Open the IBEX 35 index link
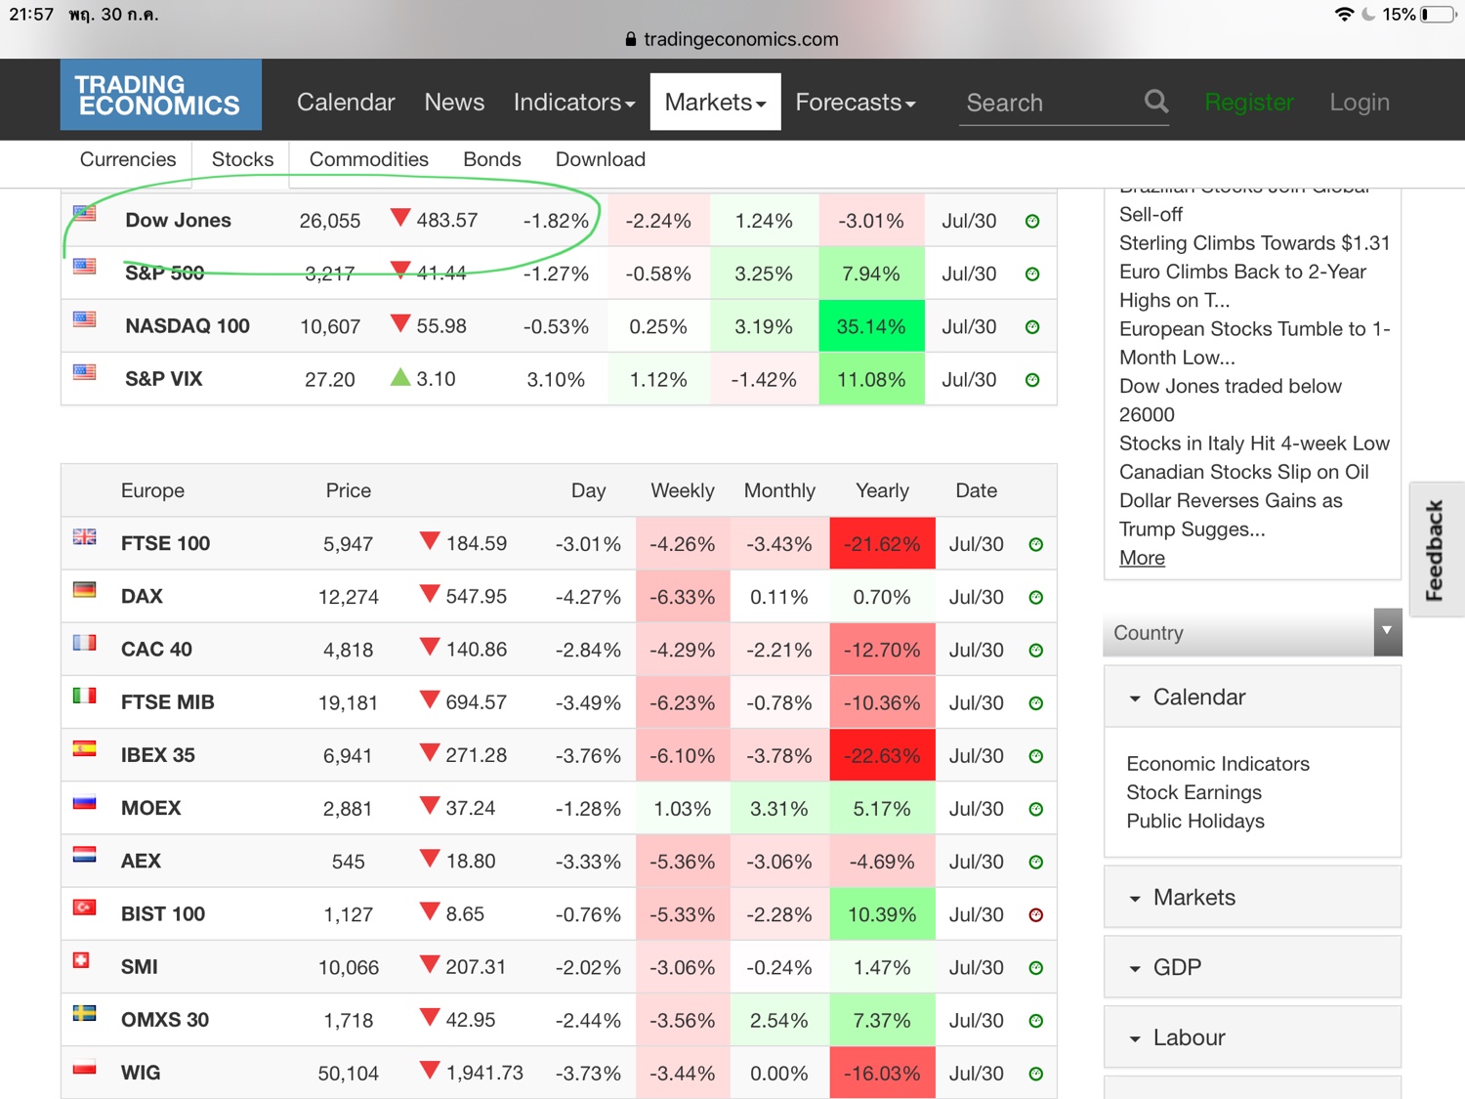 [158, 755]
